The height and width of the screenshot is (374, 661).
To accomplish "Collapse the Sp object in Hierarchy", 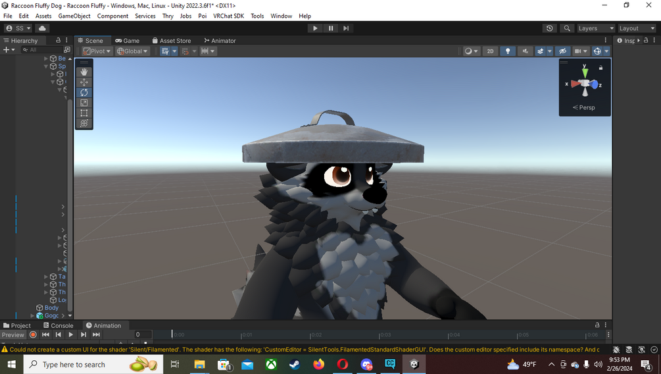I will point(46,67).
